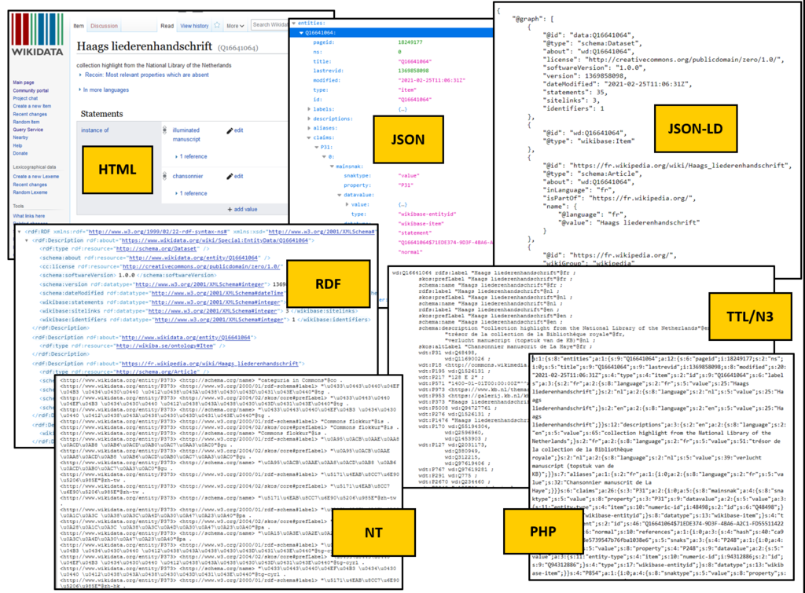805x593 pixels.
Task: Expand the descriptions node in JSON tree
Action: [x=309, y=119]
